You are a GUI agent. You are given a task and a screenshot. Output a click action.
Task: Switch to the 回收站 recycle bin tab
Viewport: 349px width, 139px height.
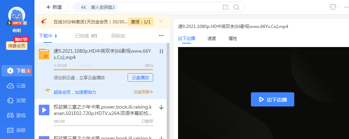118,36
